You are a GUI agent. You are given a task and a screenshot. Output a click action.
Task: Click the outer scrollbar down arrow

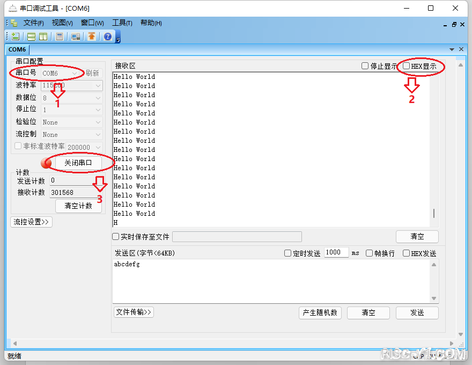pyautogui.click(x=461, y=334)
